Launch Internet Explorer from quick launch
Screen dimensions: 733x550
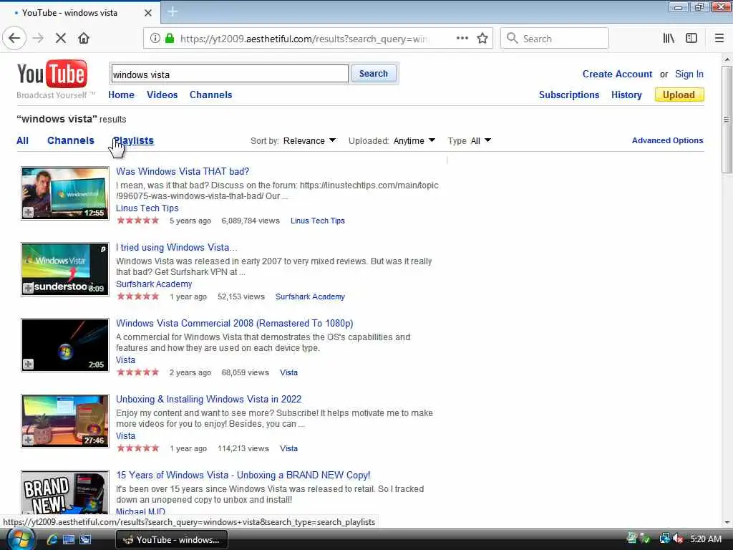52,540
